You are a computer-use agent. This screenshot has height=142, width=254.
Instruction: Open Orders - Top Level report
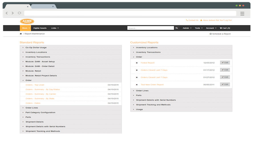coord(35,85)
